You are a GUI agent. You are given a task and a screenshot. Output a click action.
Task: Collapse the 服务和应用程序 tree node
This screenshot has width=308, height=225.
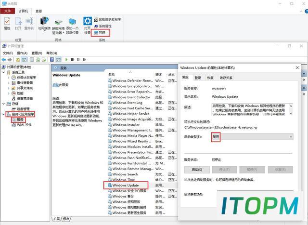coord(3,114)
